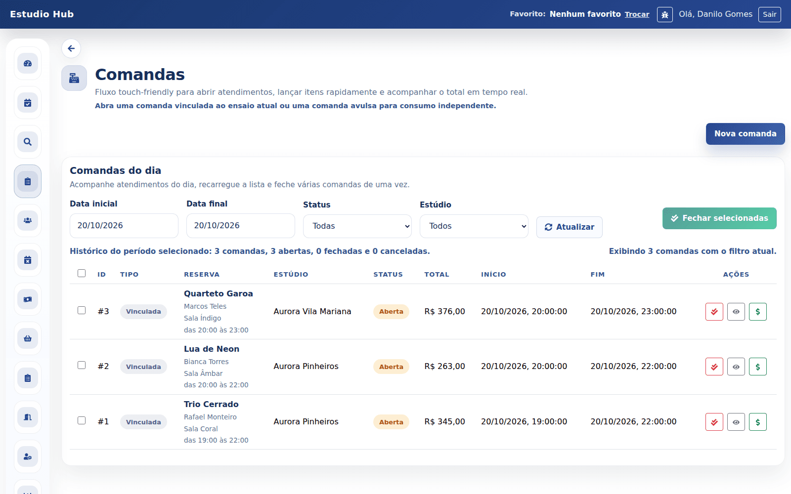Click the RESERVA column header

tap(202, 275)
